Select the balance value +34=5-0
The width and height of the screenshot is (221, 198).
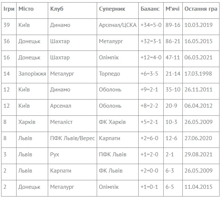[x=151, y=25]
